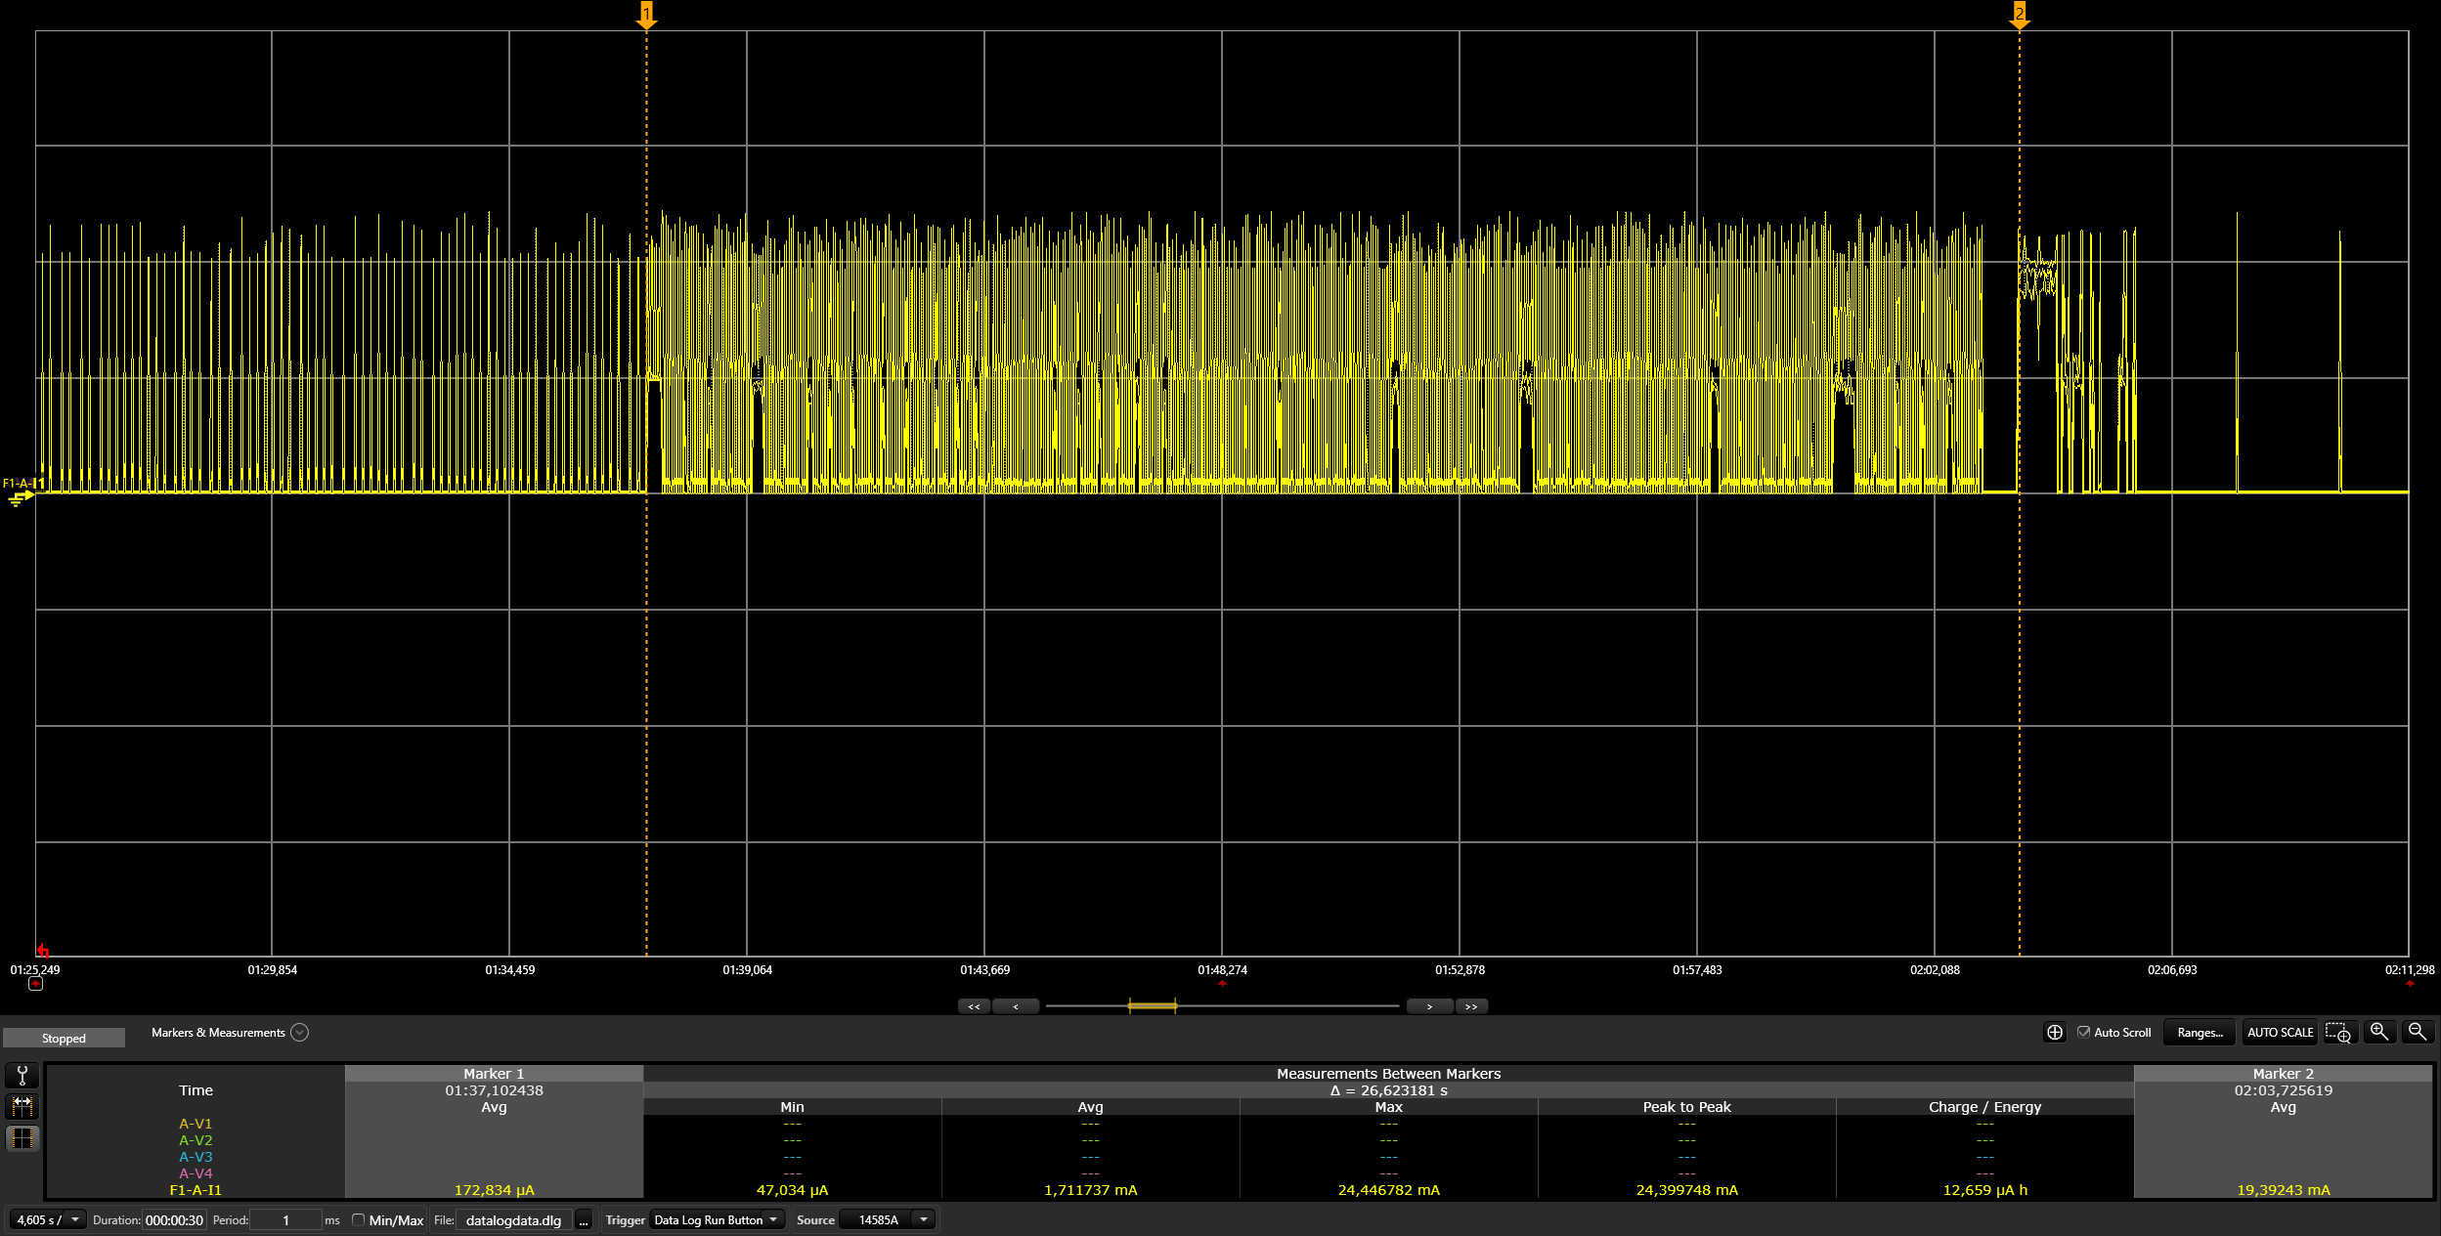This screenshot has width=2441, height=1236.
Task: Toggle the Auto Scroll checkbox
Action: (2083, 1032)
